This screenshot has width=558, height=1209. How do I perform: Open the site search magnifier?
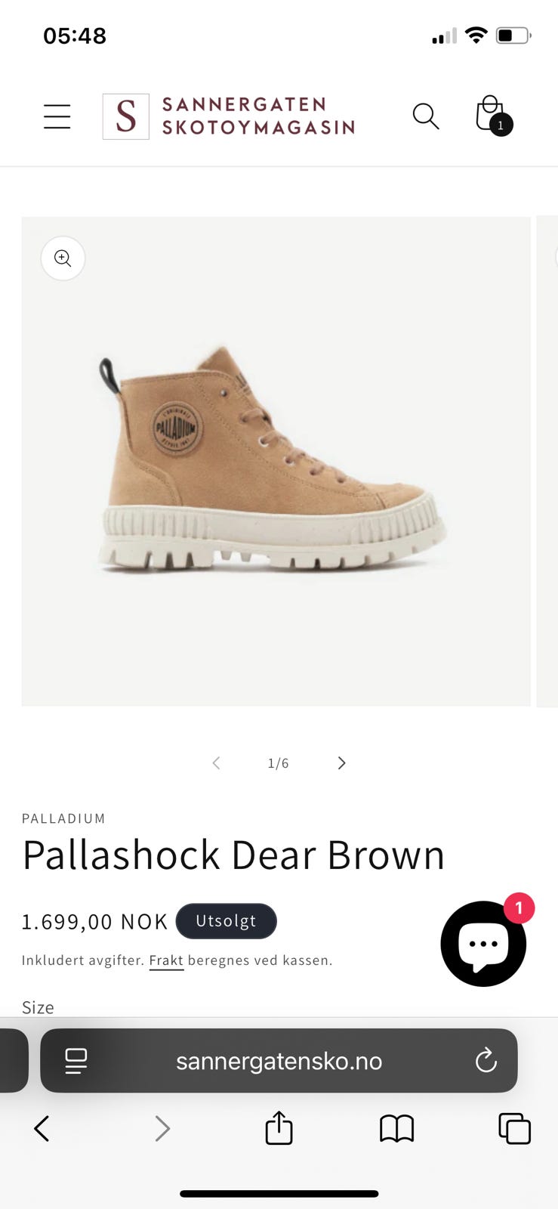[x=426, y=116]
